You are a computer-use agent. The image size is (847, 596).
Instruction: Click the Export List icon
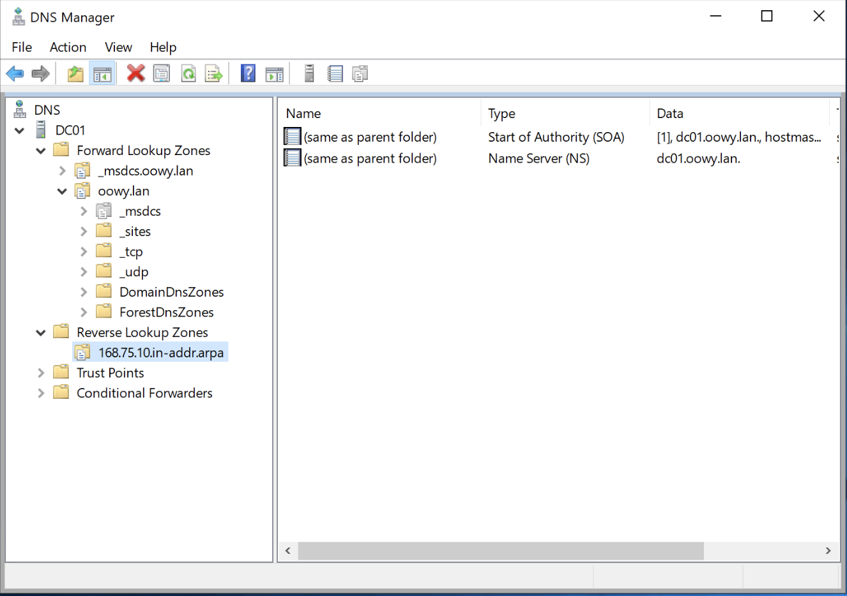click(214, 74)
